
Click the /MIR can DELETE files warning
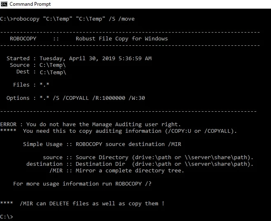pyautogui.click(x=82, y=204)
